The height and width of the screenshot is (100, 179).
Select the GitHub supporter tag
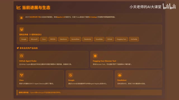click(x=110, y=39)
